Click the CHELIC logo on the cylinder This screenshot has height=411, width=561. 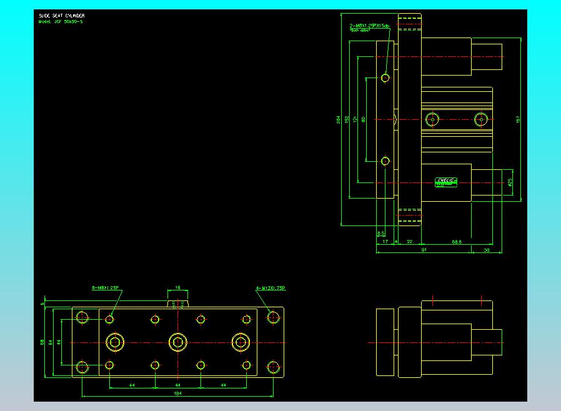point(446,182)
